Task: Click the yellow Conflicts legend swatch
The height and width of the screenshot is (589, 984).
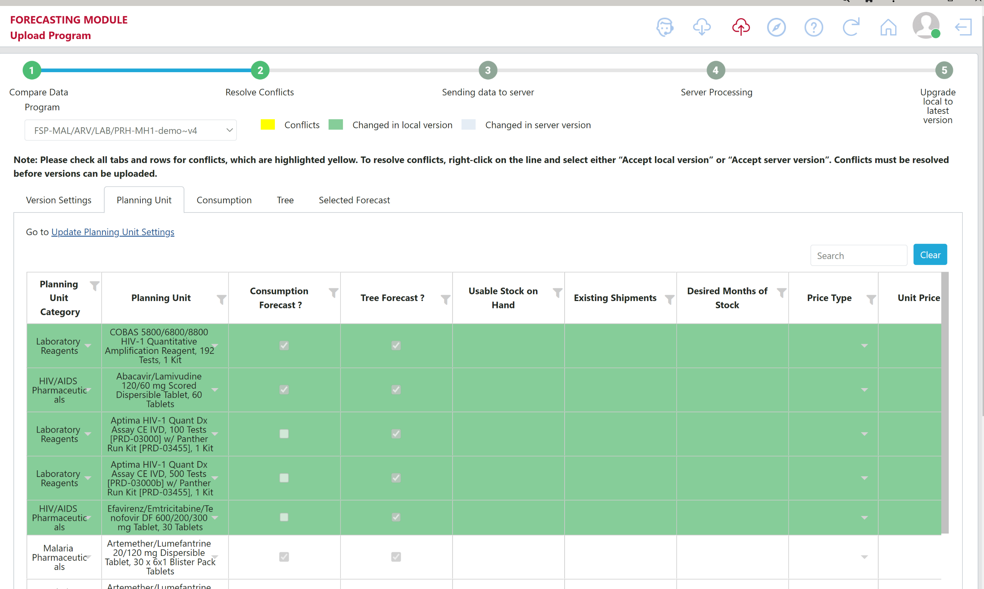Action: pyautogui.click(x=268, y=125)
